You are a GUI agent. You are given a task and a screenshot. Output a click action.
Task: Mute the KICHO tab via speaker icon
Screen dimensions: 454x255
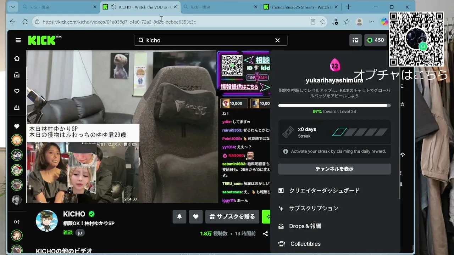click(113, 7)
